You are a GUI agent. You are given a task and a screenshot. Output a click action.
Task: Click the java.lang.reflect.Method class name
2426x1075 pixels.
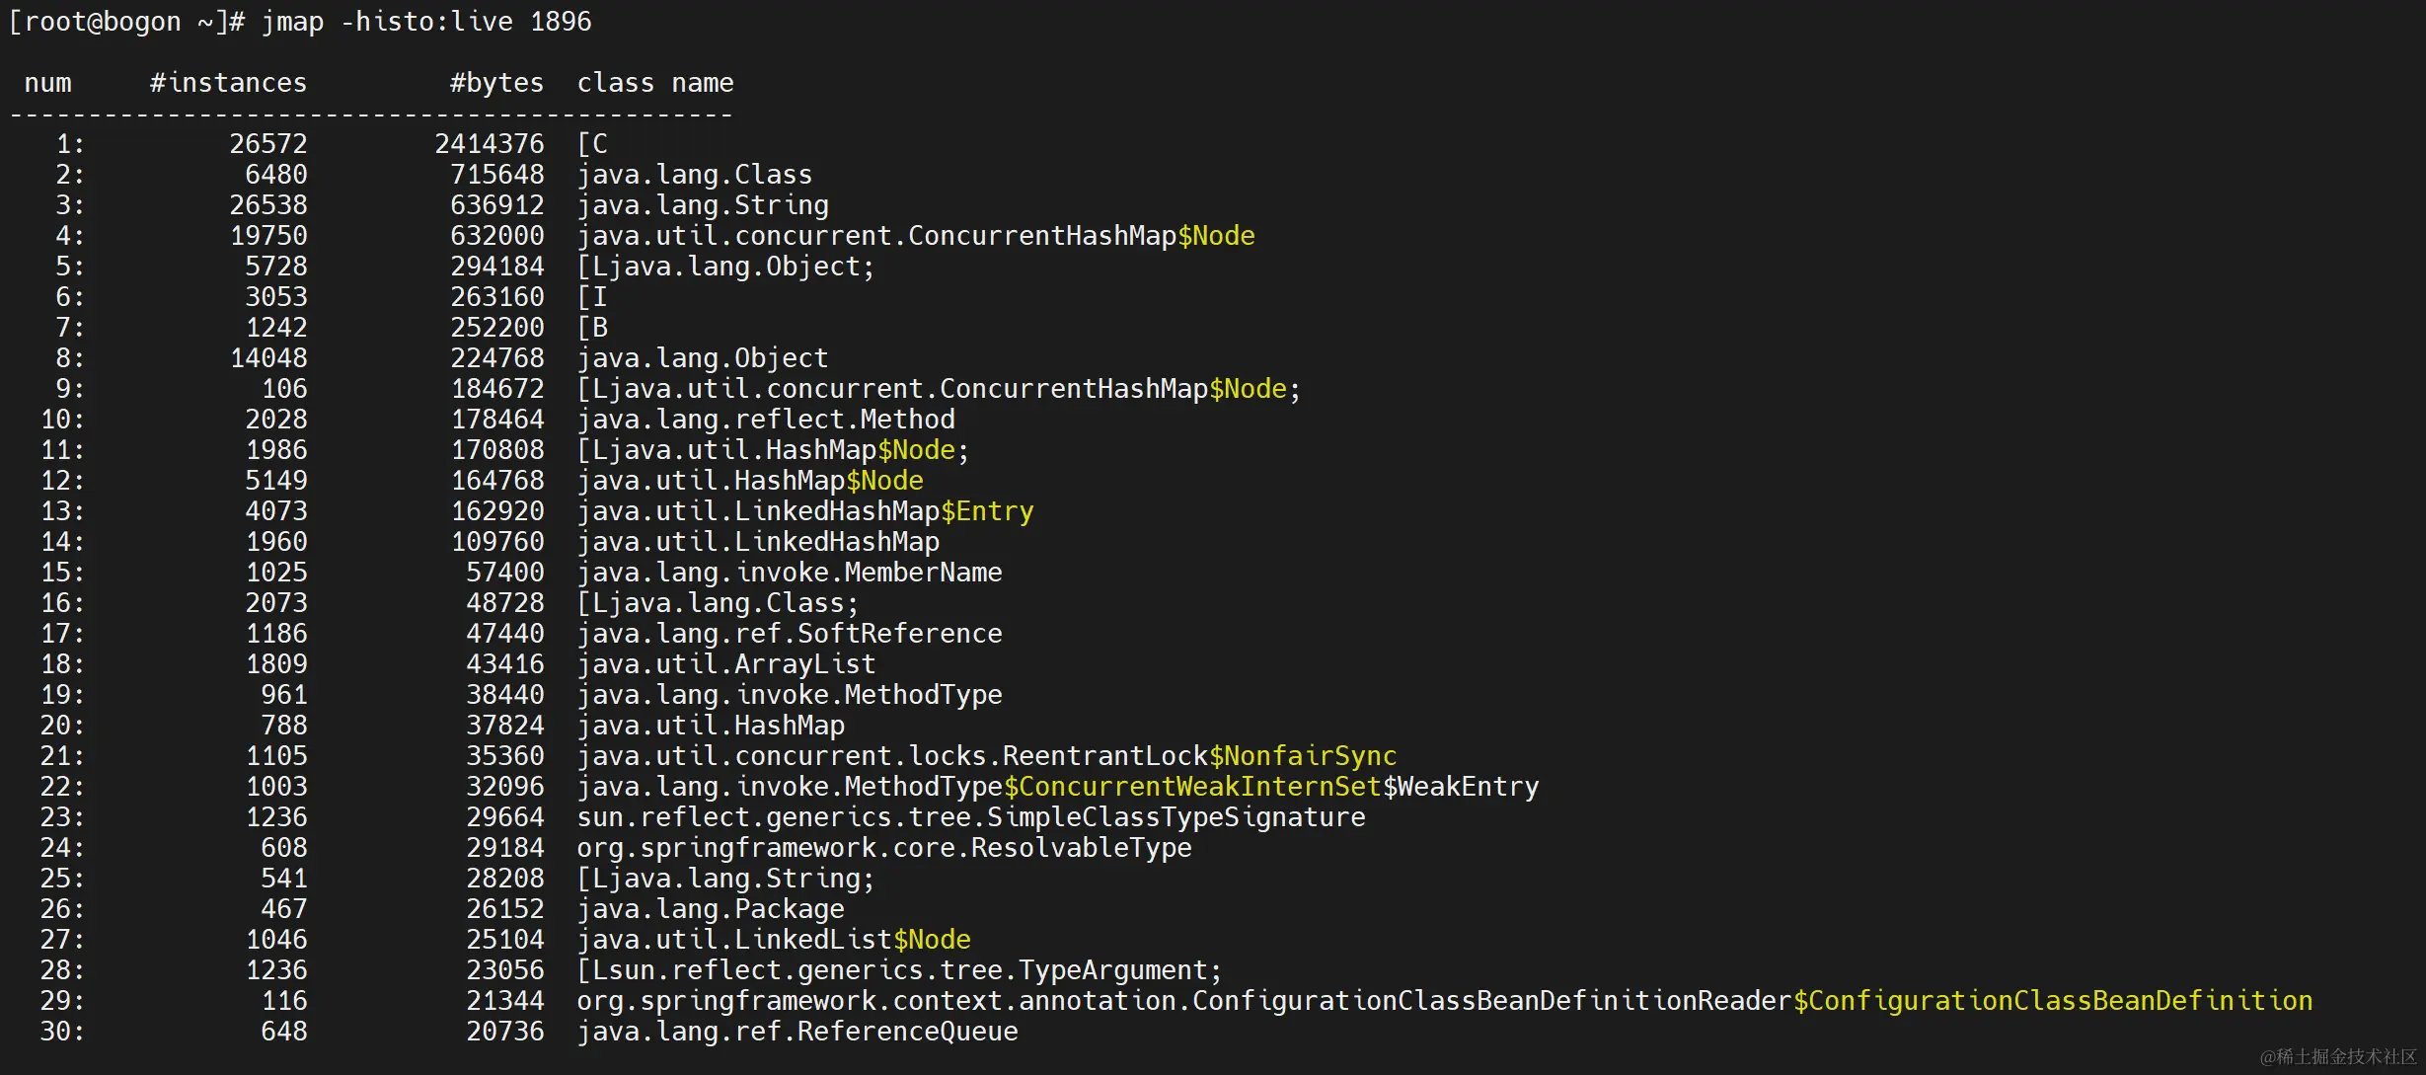point(765,420)
